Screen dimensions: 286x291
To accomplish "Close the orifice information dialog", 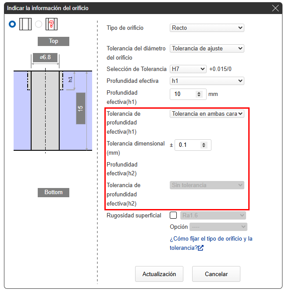I will (275, 8).
